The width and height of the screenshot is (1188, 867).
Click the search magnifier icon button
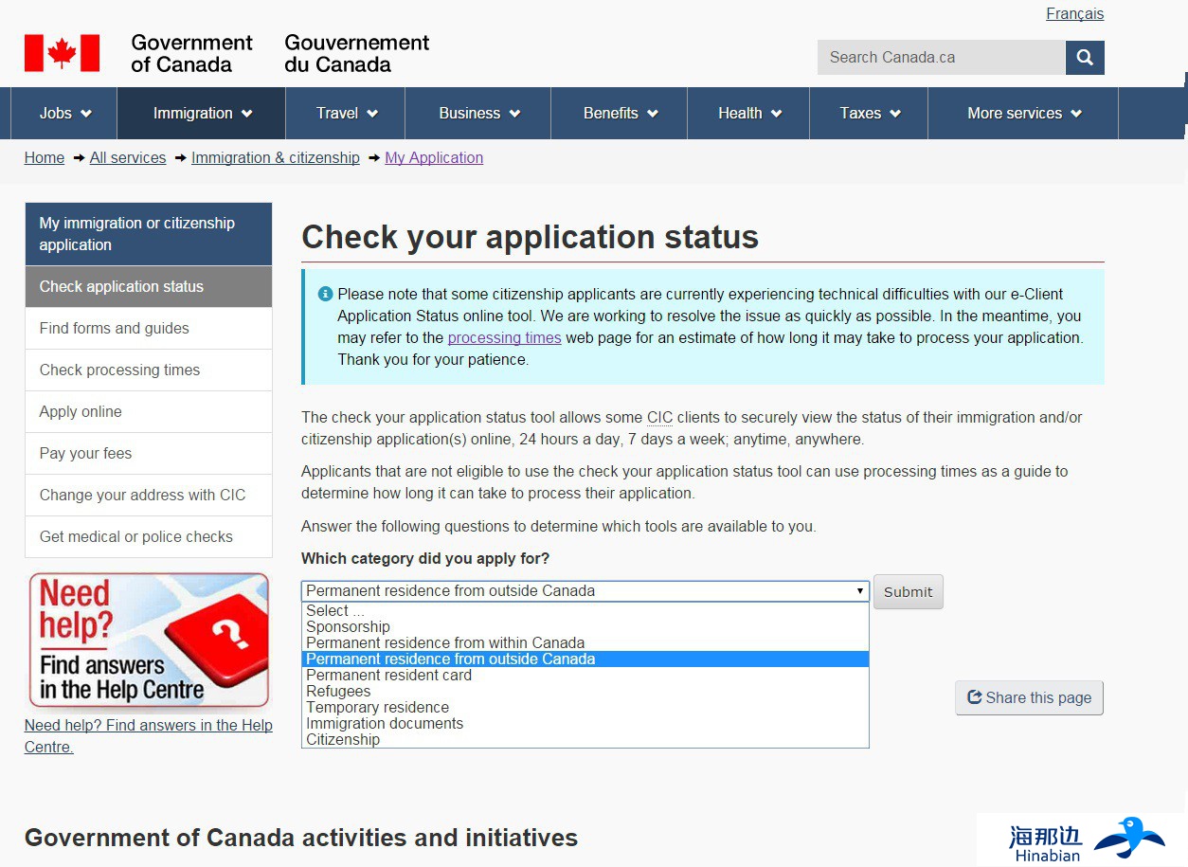pos(1085,58)
